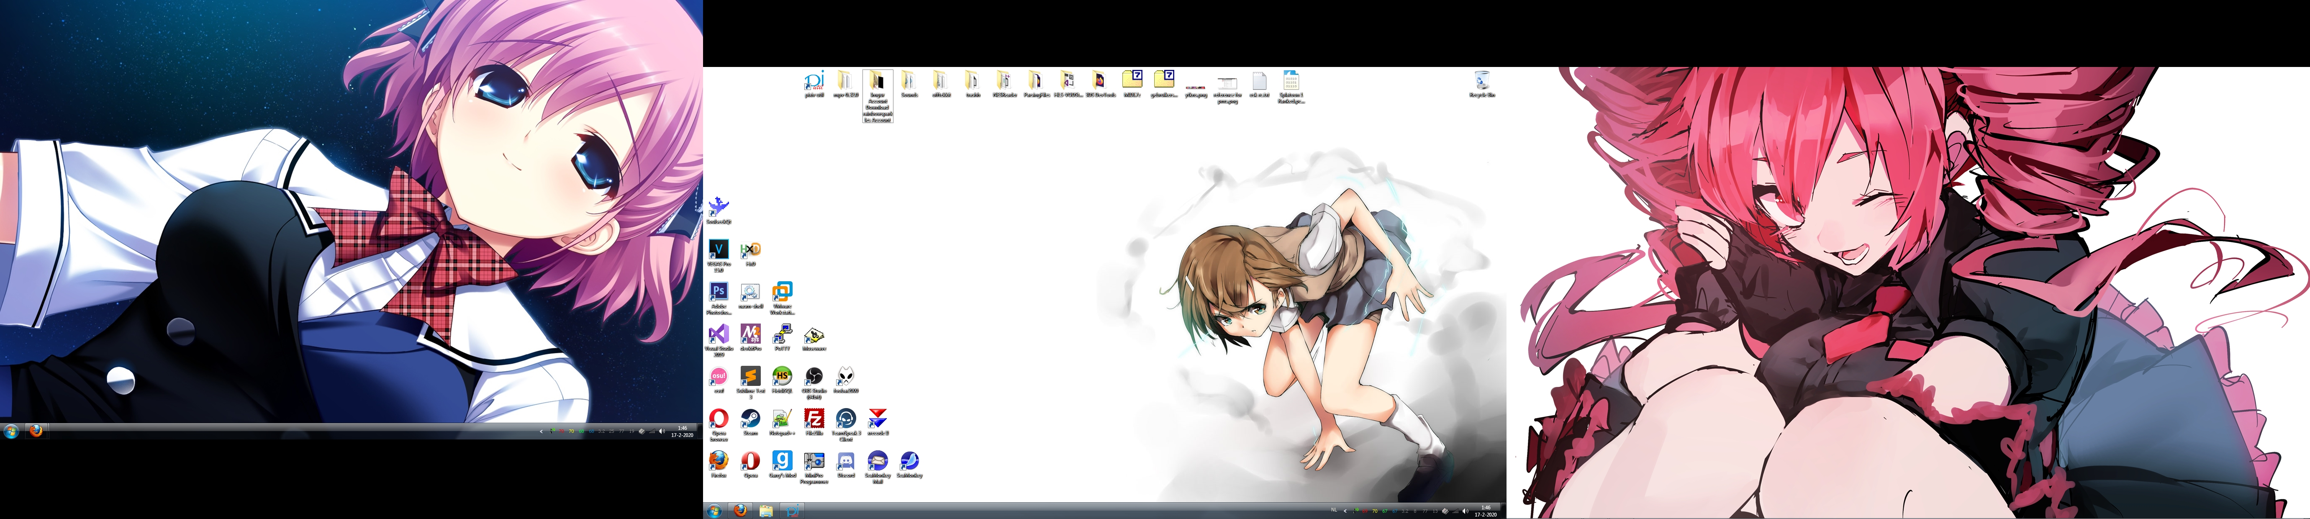Image resolution: width=2310 pixels, height=519 pixels.
Task: Select the HLS-VODSt... folder
Action: coord(1068,83)
